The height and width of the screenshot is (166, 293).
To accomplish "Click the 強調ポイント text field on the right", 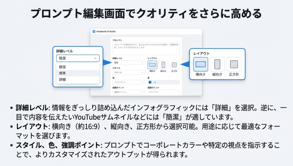I will (163, 92).
